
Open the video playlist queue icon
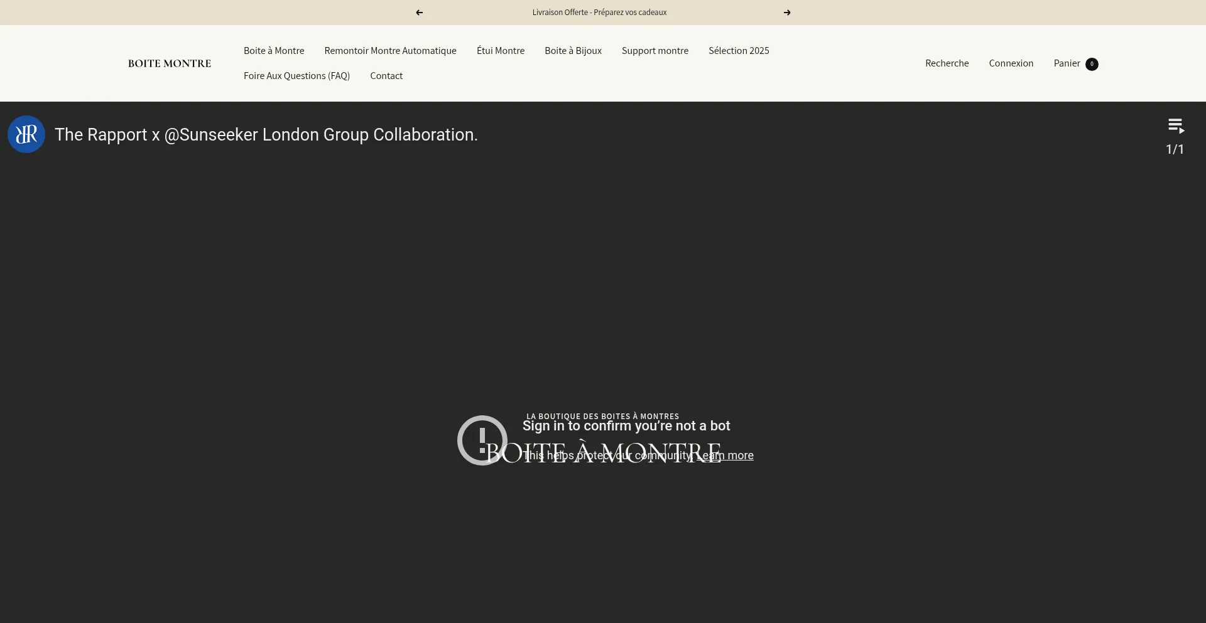[1176, 126]
